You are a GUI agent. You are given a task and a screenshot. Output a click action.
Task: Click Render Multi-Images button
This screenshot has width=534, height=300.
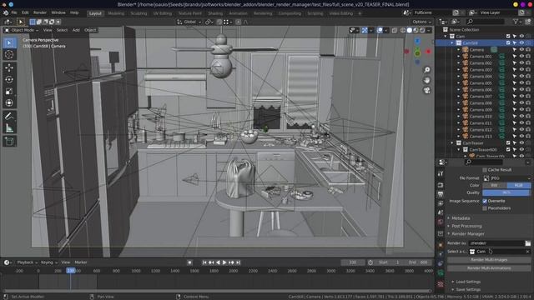(489, 260)
